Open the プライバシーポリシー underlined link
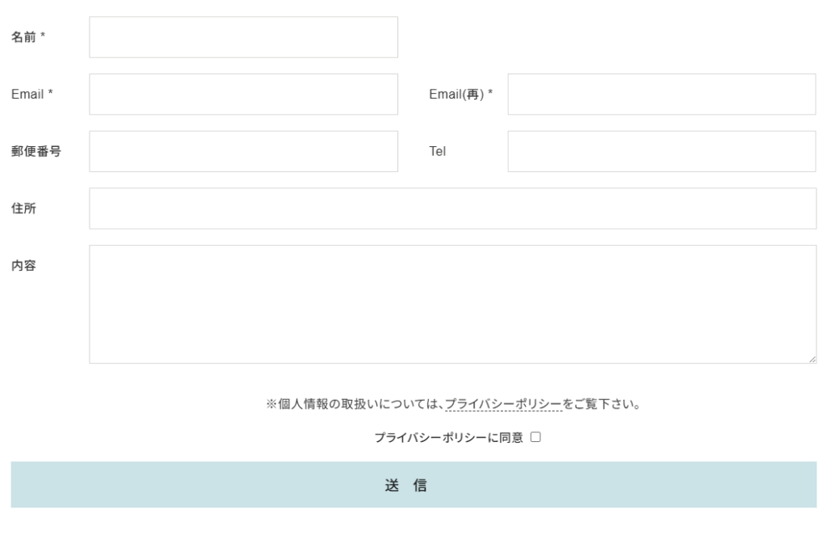The width and height of the screenshot is (827, 539). point(503,404)
